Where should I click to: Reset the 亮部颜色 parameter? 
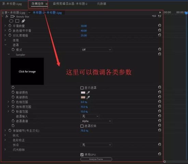160,97
